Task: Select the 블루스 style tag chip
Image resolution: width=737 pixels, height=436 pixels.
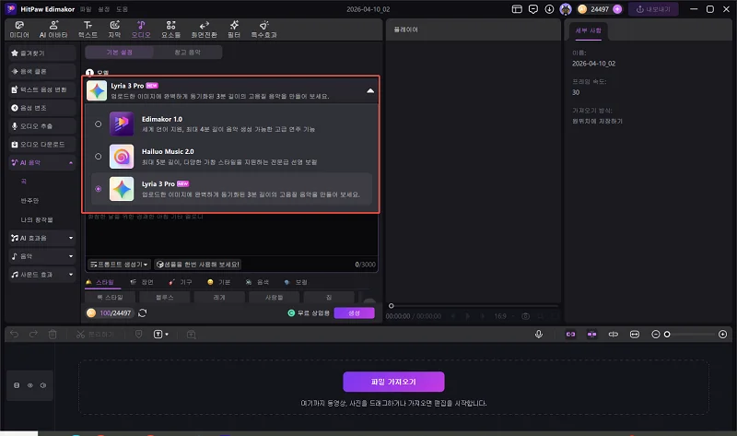Action: (165, 297)
